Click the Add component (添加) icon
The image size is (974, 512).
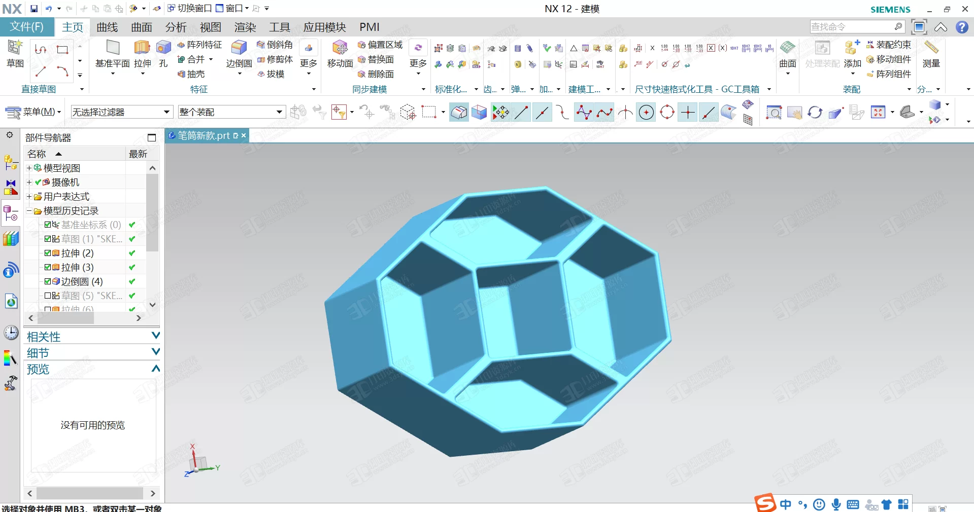tap(852, 54)
